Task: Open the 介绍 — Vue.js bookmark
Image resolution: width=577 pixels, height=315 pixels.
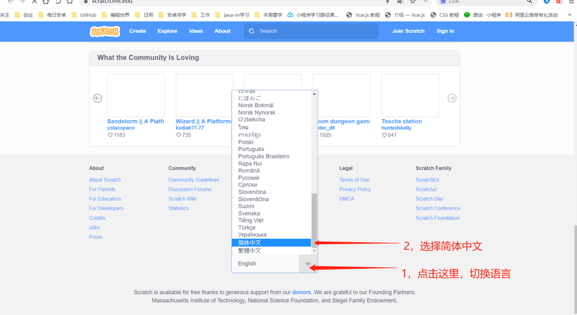Action: click(405, 15)
